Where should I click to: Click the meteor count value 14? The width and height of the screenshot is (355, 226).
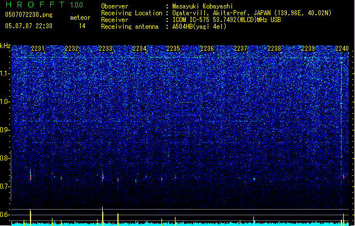[82, 26]
